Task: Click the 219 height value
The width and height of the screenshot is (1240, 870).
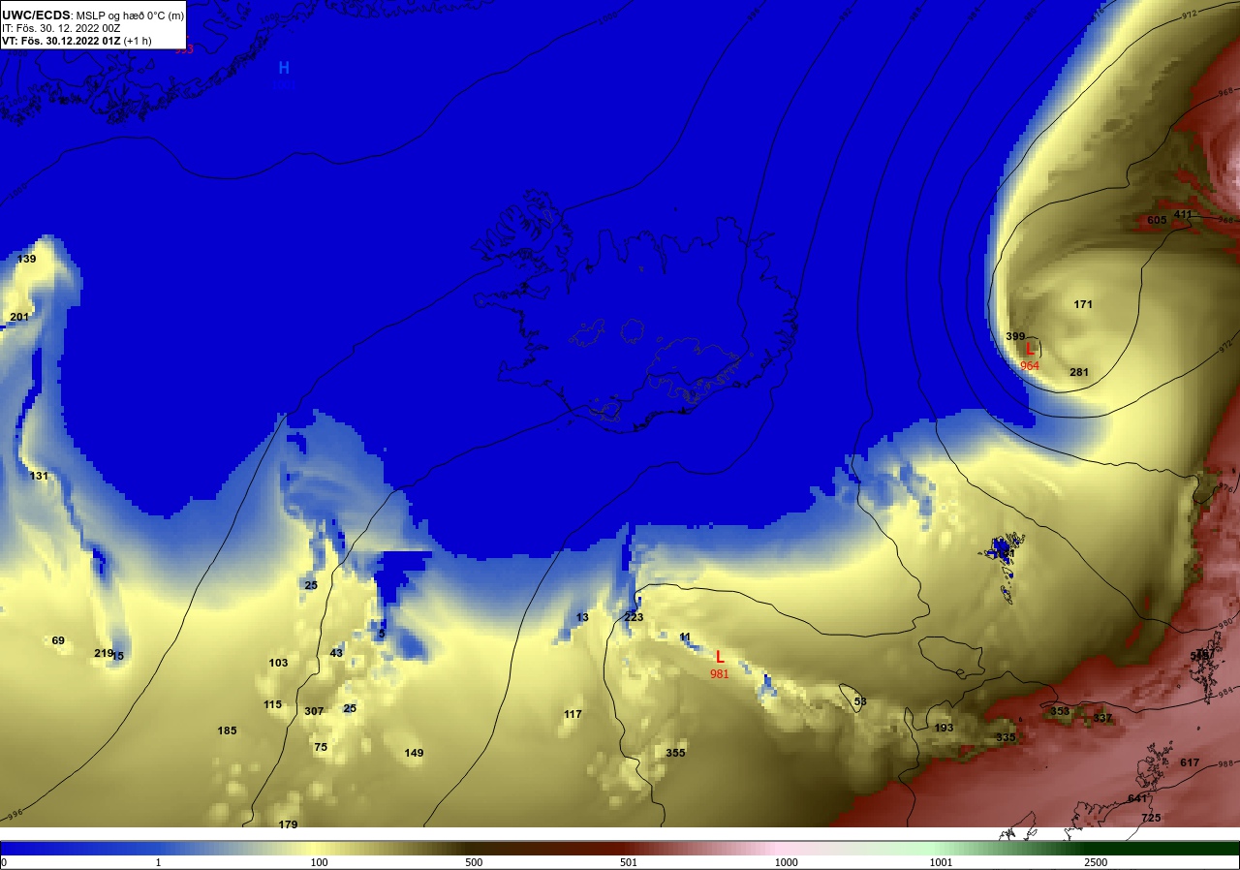Action: [x=104, y=654]
